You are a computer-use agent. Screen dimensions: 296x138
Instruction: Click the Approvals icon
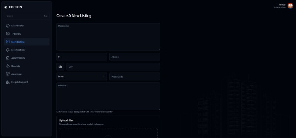[x=8, y=74]
